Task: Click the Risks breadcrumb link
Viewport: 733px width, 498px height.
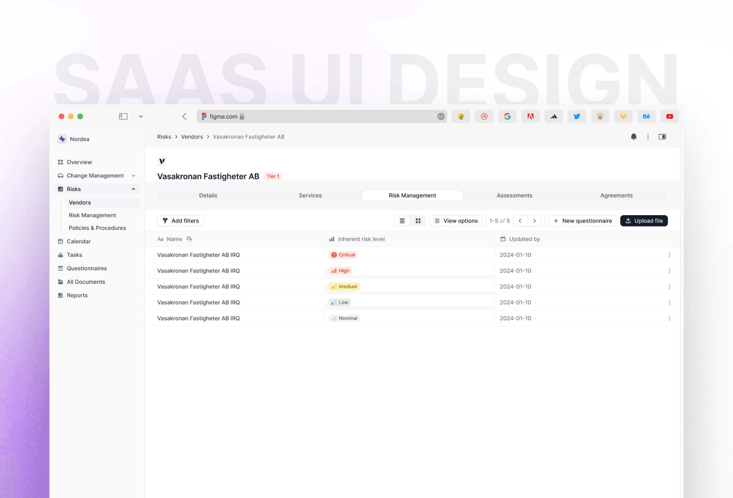Action: [164, 137]
